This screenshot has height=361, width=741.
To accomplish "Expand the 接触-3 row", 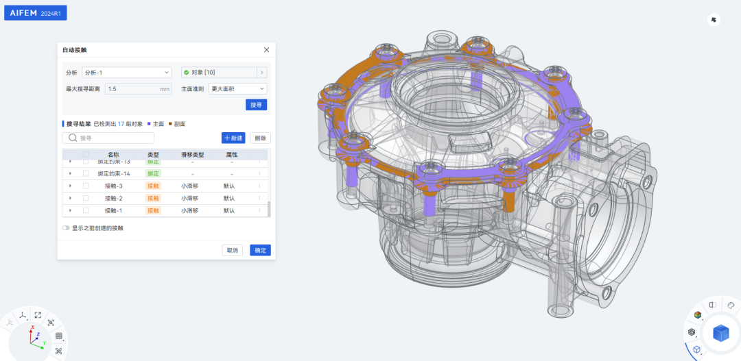I will (70, 186).
